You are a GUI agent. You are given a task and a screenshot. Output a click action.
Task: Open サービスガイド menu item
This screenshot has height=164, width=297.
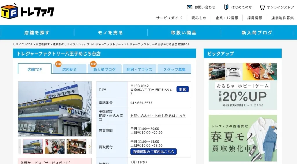(169, 18)
